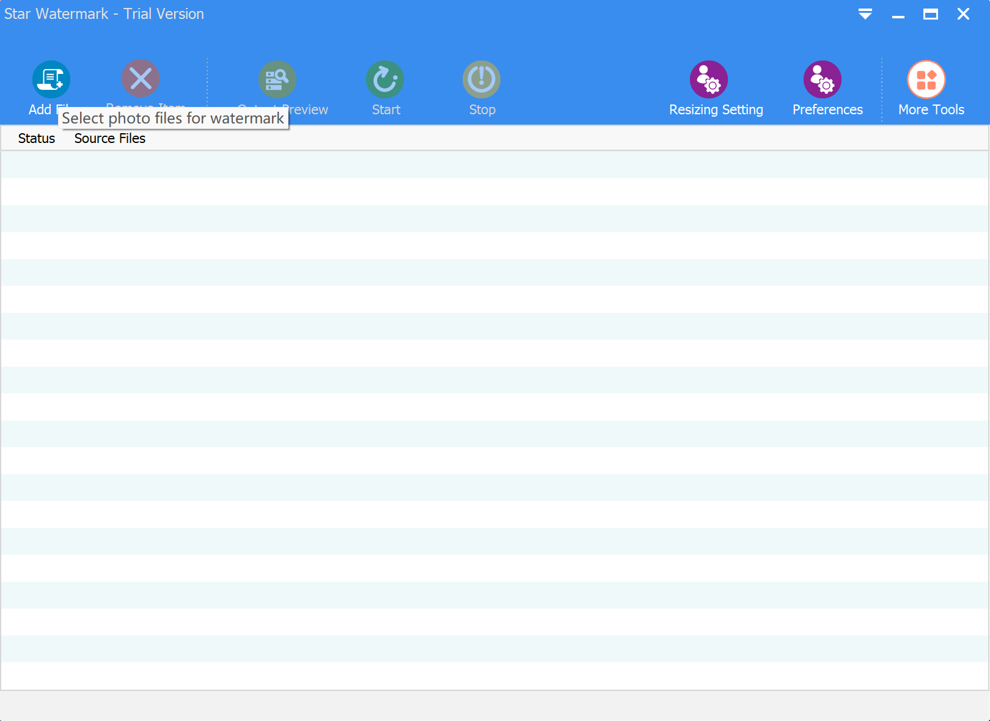Open Resizing Setting via its gear icon

pyautogui.click(x=708, y=79)
